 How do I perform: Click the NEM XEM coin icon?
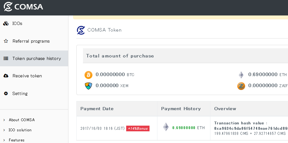[88, 86]
